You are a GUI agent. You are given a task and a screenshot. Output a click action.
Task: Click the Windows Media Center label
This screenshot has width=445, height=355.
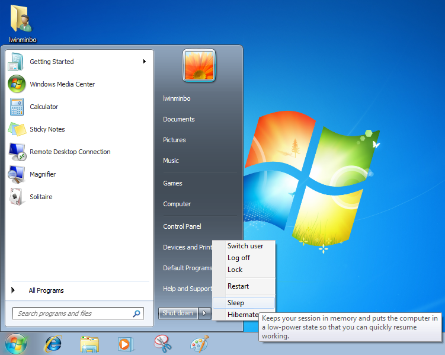tap(62, 84)
